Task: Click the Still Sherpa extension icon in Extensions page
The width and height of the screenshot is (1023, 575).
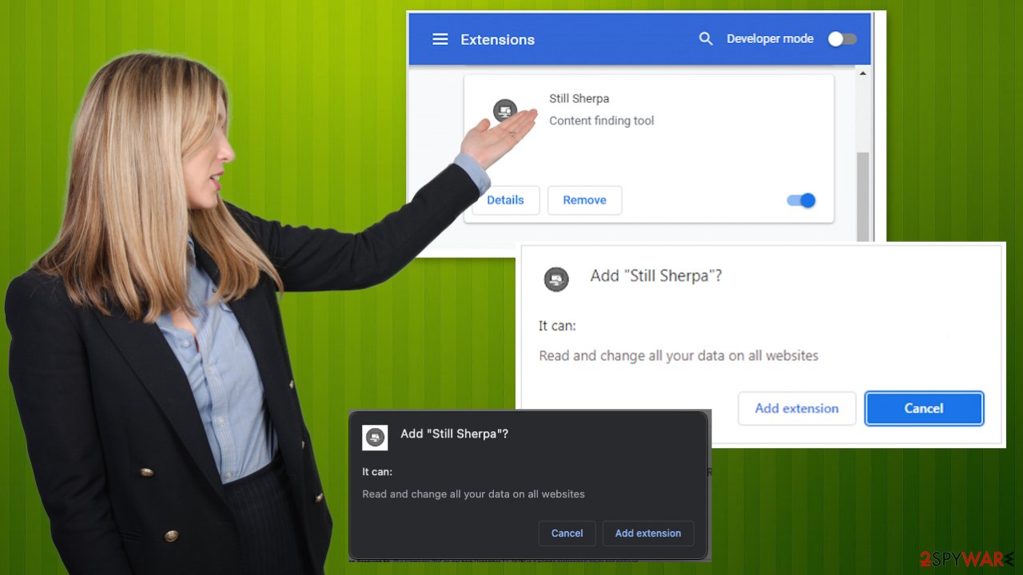Action: coord(505,110)
